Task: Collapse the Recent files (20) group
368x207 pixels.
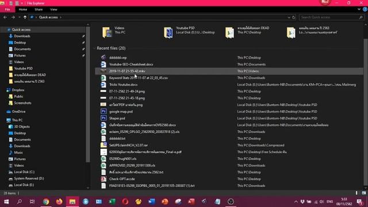Action: click(x=94, y=48)
